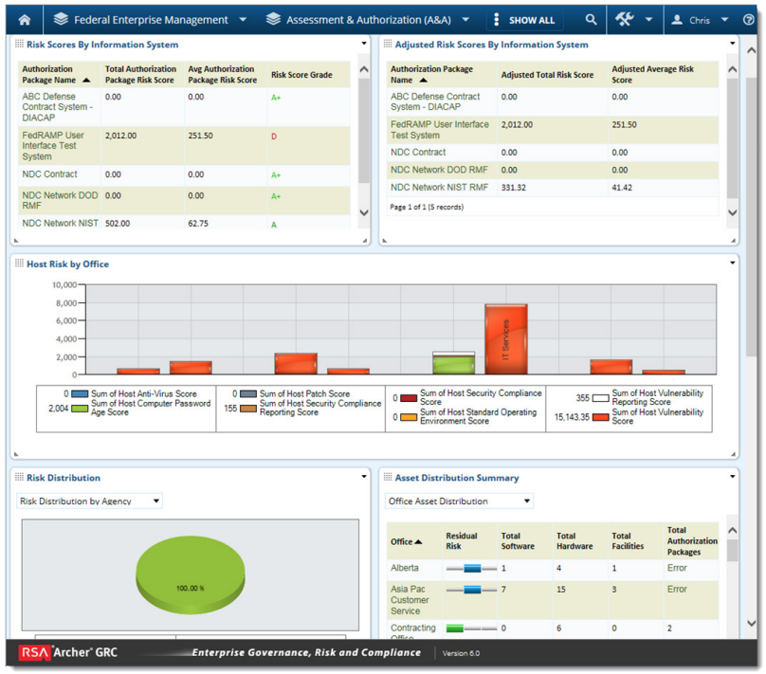Click the Sum of Host Anti-Virus Score legend swatch

(x=80, y=393)
